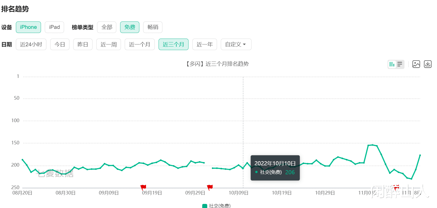Save chart as image icon
The image size is (437, 208).
tap(416, 64)
